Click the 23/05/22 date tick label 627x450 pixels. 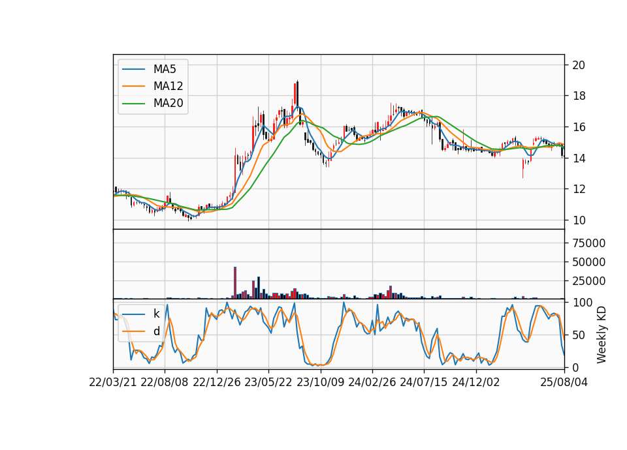point(268,382)
